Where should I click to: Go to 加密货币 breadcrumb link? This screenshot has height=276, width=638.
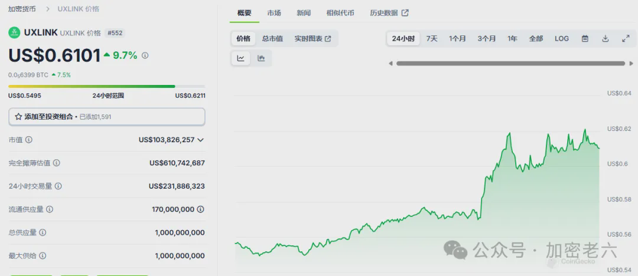tap(23, 8)
